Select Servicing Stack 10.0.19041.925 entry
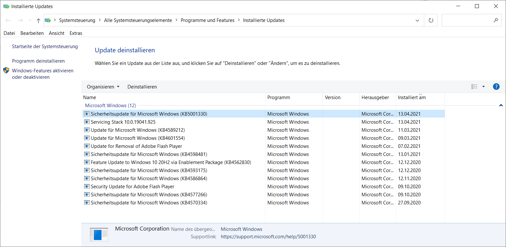Screen dimensions: 506x247 pos(123,122)
